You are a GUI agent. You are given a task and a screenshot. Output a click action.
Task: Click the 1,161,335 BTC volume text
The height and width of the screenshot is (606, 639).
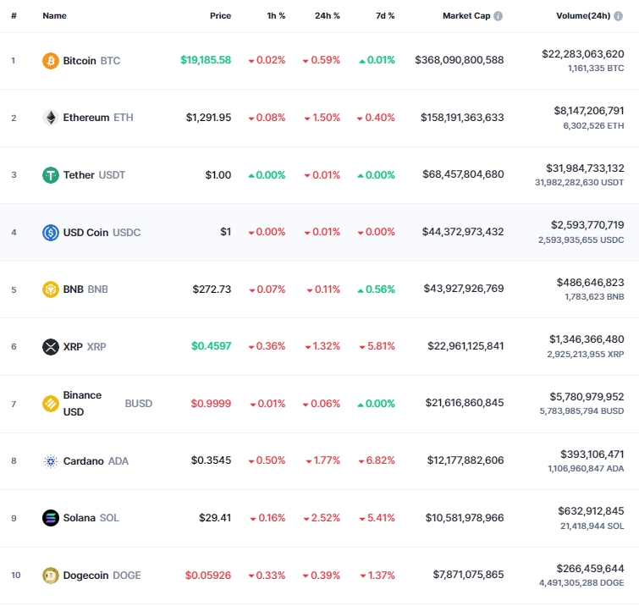click(x=596, y=69)
